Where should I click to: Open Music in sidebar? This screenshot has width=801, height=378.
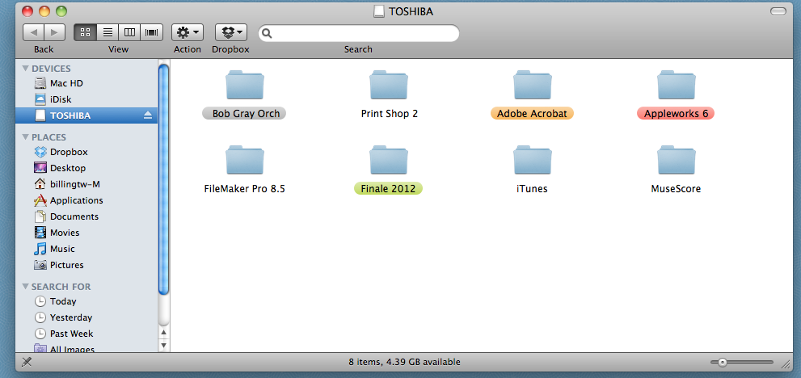86,249
